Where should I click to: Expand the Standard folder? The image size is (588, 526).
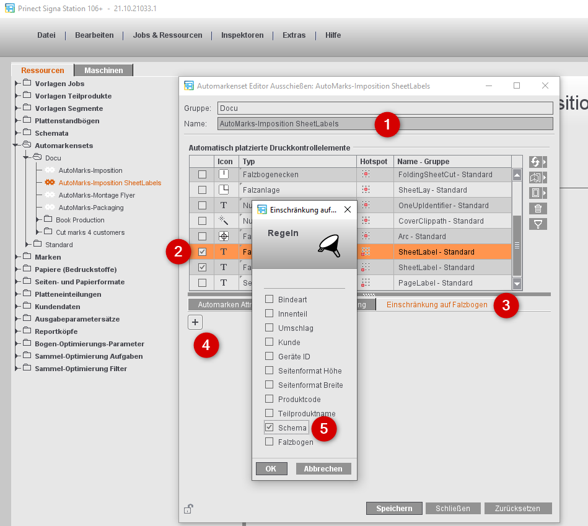tap(27, 244)
